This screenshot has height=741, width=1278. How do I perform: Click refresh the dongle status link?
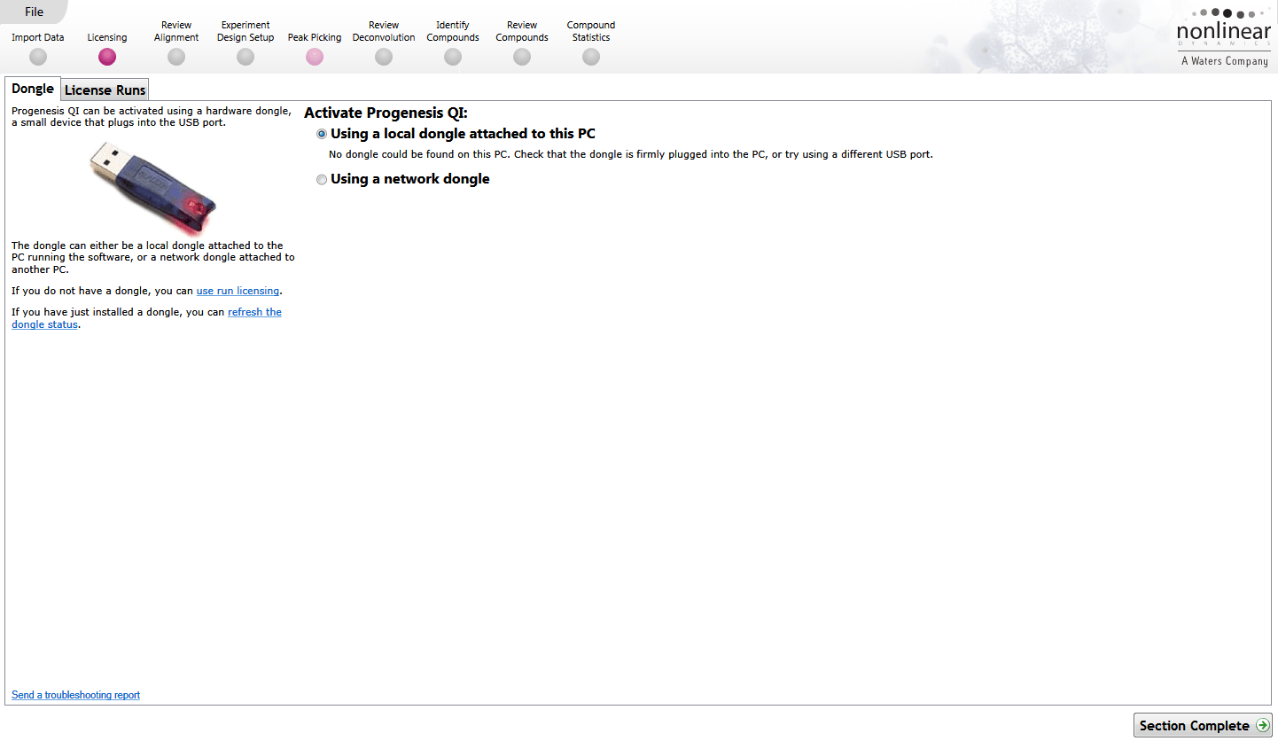(x=146, y=318)
